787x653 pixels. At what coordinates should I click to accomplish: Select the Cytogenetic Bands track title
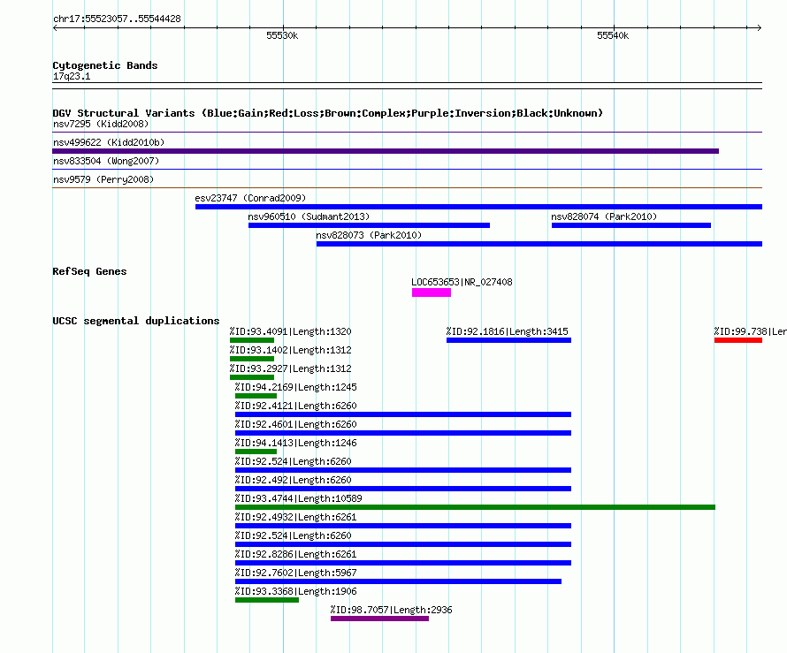[x=105, y=65]
